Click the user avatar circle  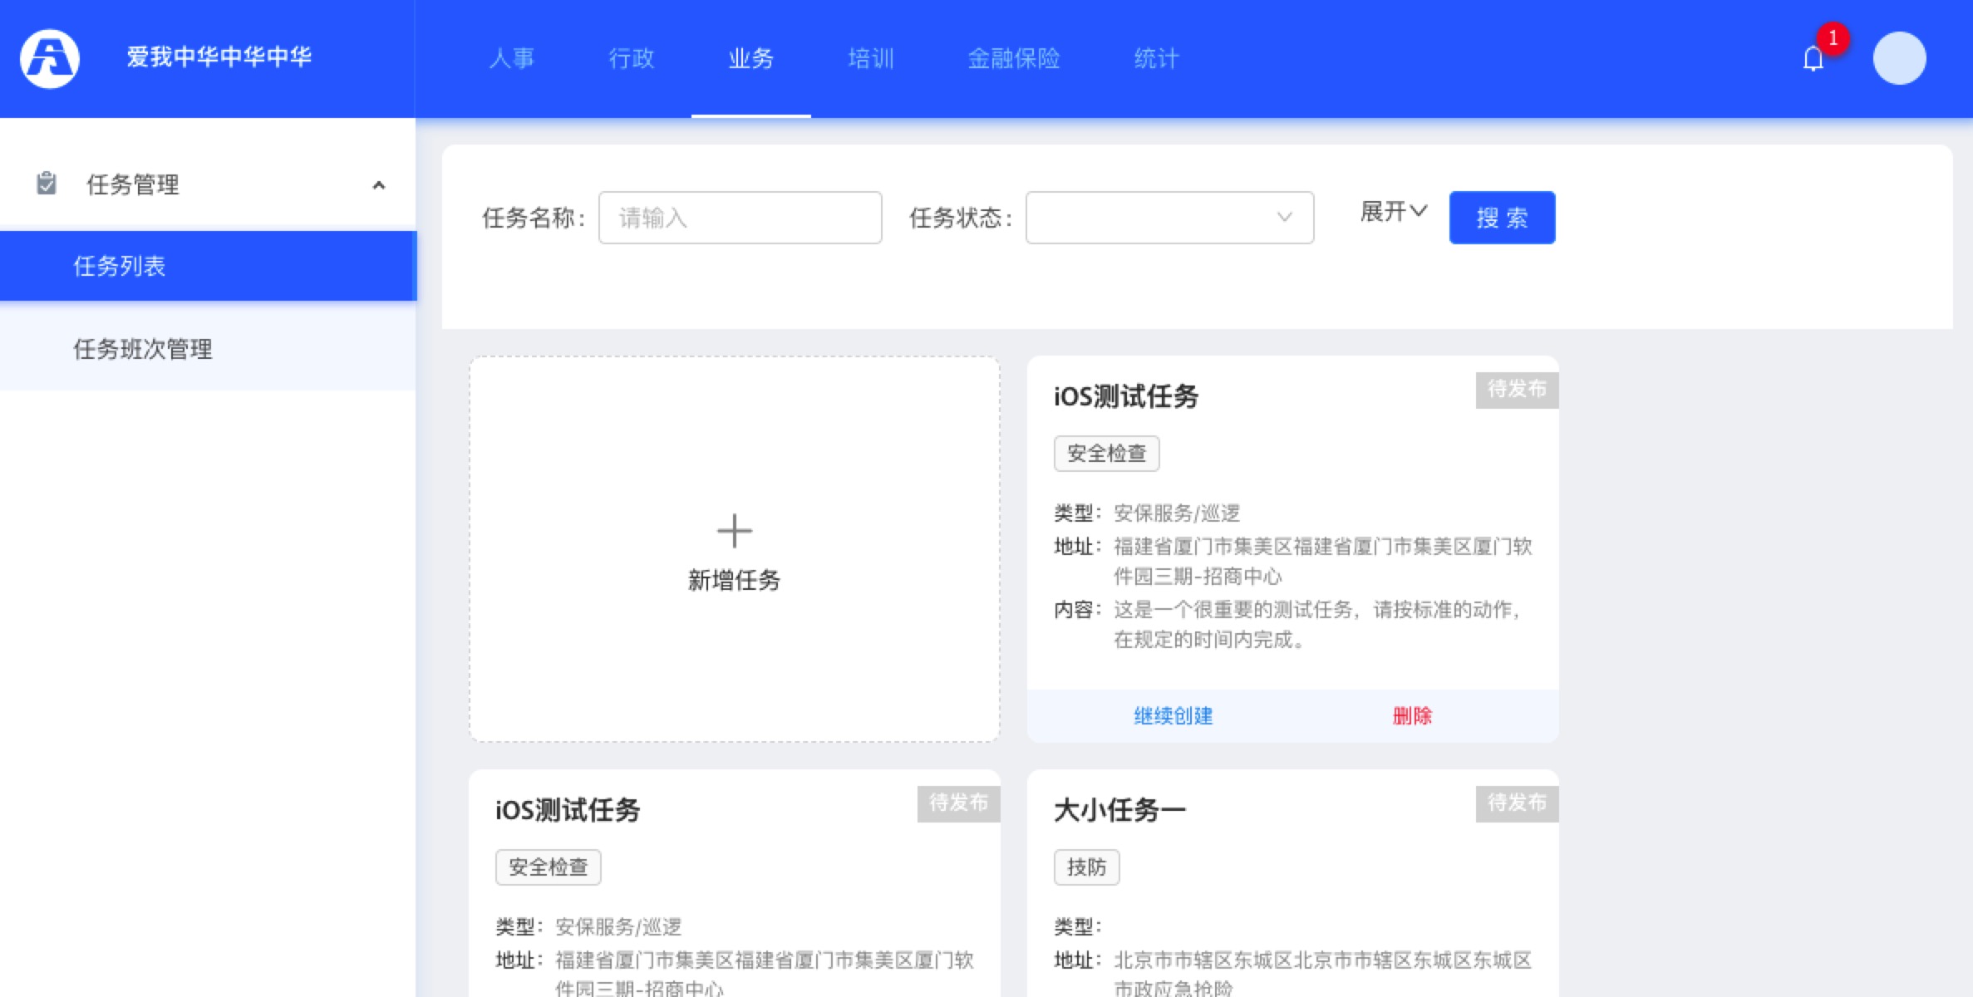[x=1899, y=58]
